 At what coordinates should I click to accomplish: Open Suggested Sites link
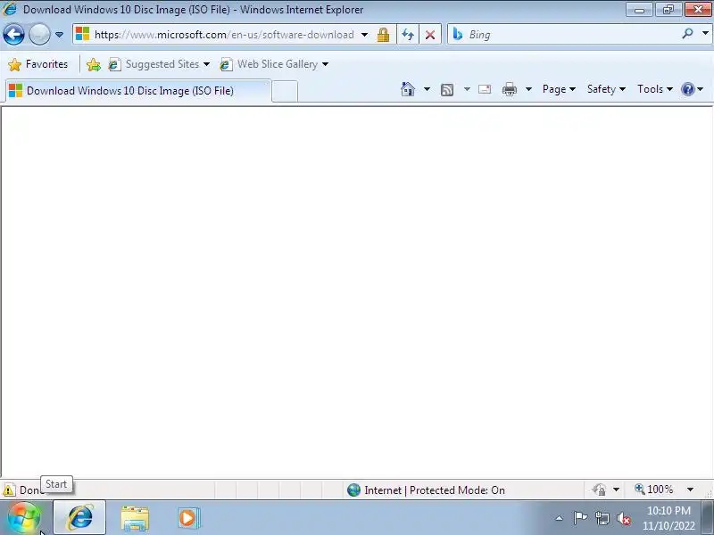coord(159,64)
